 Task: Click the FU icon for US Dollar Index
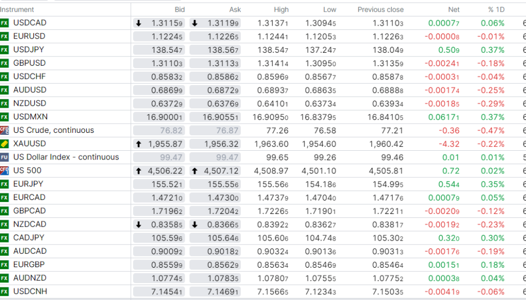(x=5, y=157)
